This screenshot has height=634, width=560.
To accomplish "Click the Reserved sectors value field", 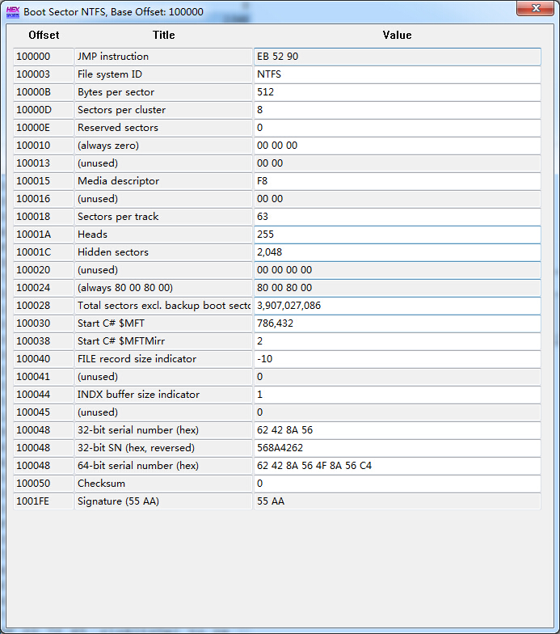I will pos(397,128).
